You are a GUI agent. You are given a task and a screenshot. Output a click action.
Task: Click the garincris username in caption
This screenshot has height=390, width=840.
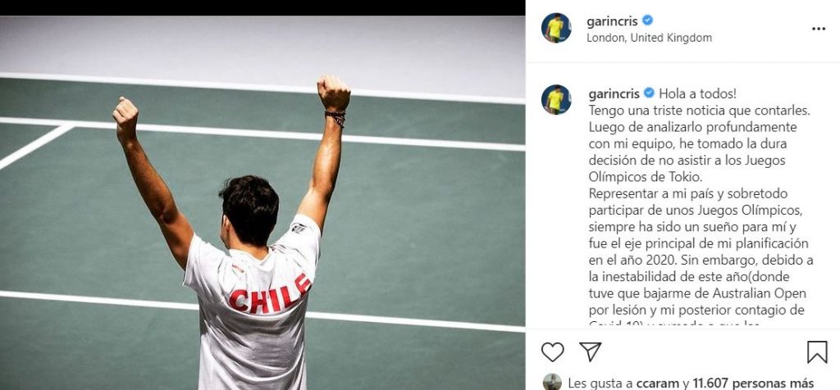coord(614,93)
